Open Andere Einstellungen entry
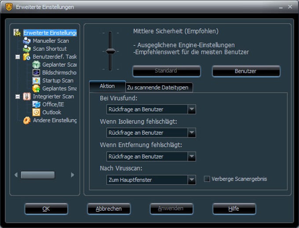 tap(55, 120)
